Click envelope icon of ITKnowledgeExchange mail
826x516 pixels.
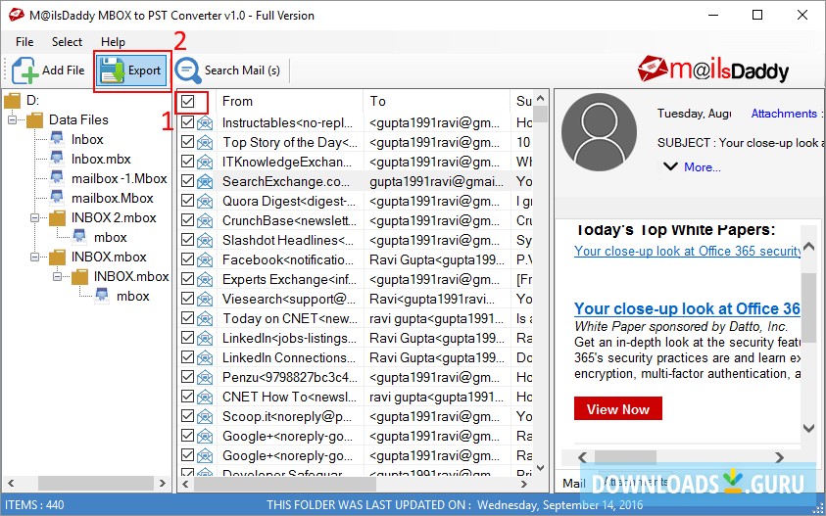pyautogui.click(x=205, y=163)
